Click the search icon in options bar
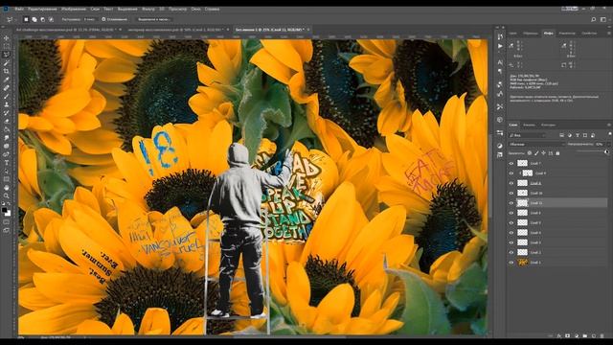The width and height of the screenshot is (613, 345). coord(594,19)
